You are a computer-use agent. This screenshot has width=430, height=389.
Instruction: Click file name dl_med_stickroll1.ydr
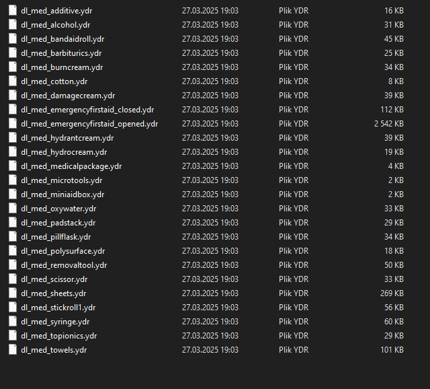click(58, 308)
